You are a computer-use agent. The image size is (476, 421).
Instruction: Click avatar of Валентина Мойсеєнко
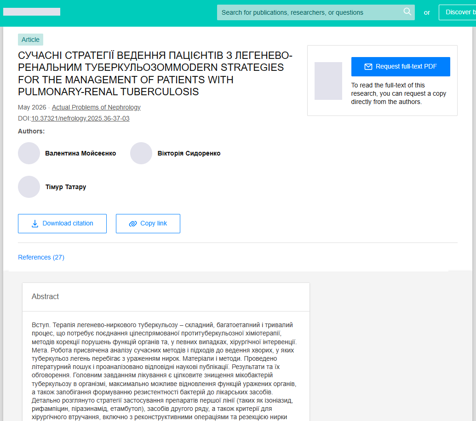29,153
